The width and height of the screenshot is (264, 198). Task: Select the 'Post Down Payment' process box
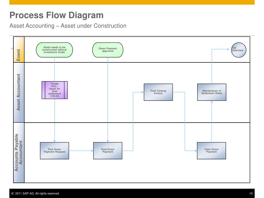coord(108,151)
